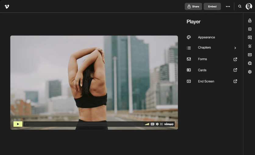Open the interaction tools cursor icon in sidebar
Screen dimensions: 255x155
(x=250, y=63)
